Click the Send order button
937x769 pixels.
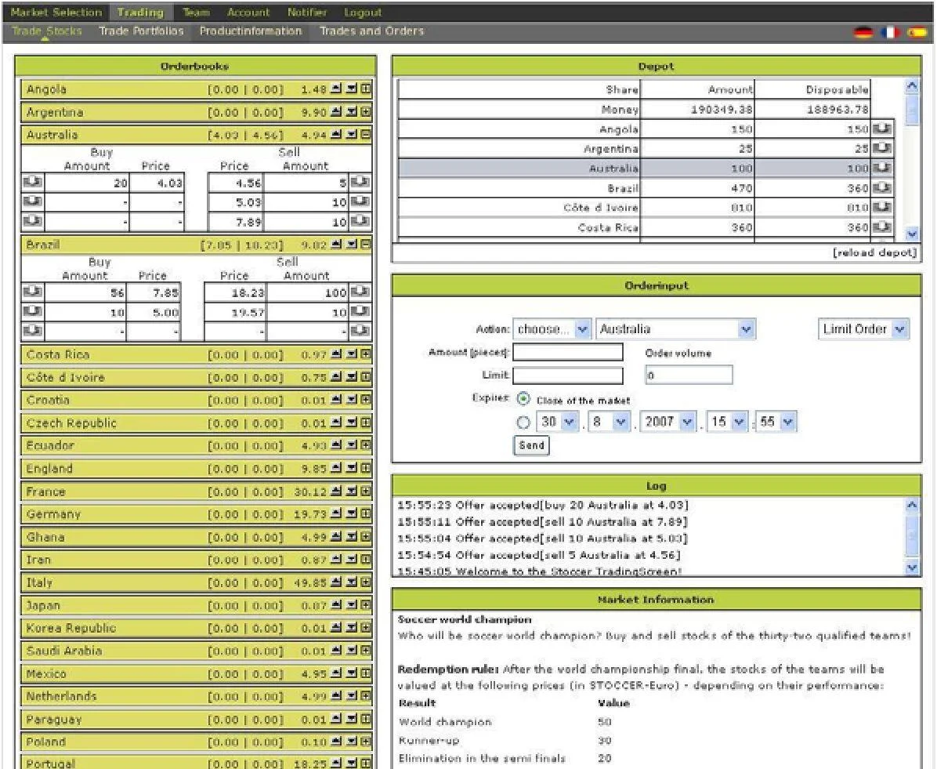(x=531, y=445)
